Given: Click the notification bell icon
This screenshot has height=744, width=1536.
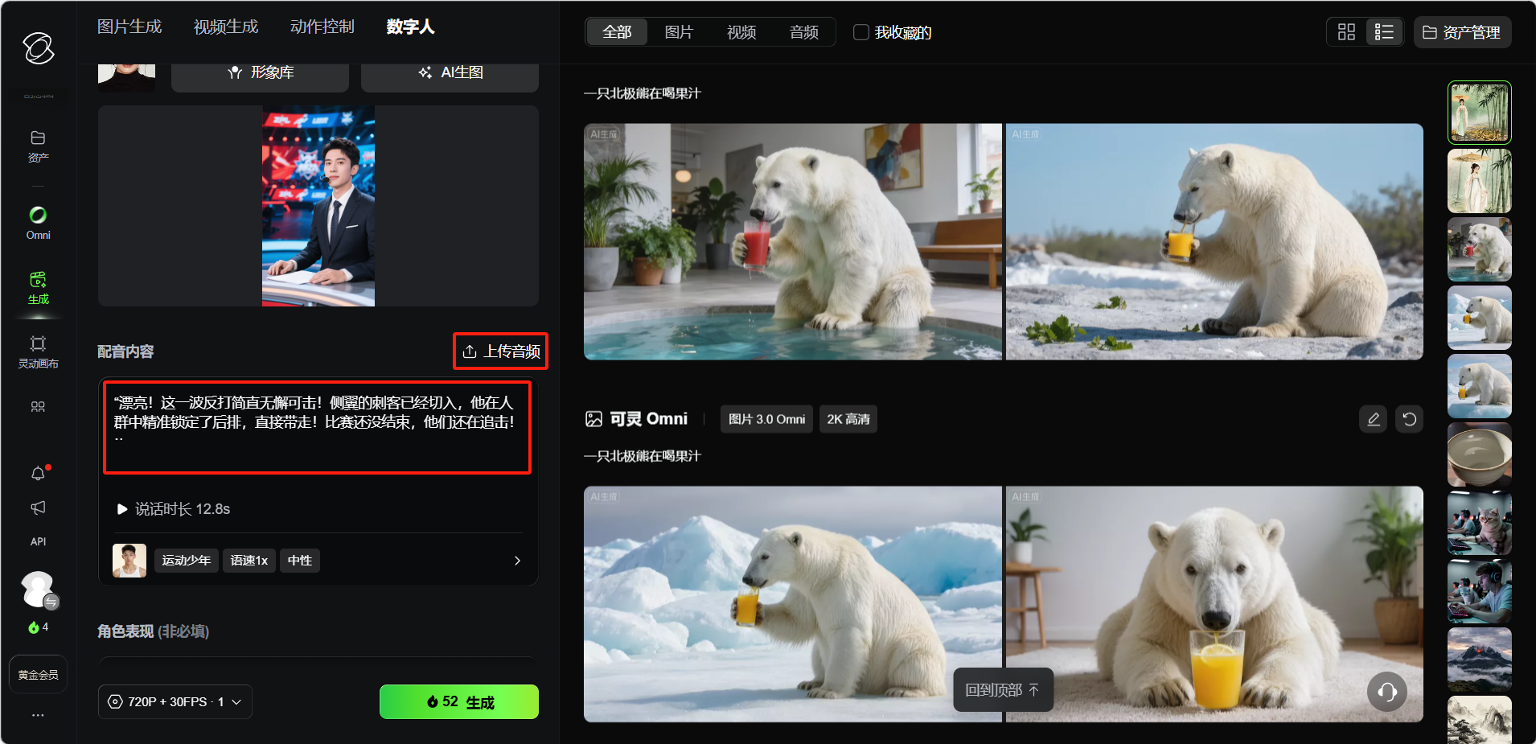Looking at the screenshot, I should [38, 474].
